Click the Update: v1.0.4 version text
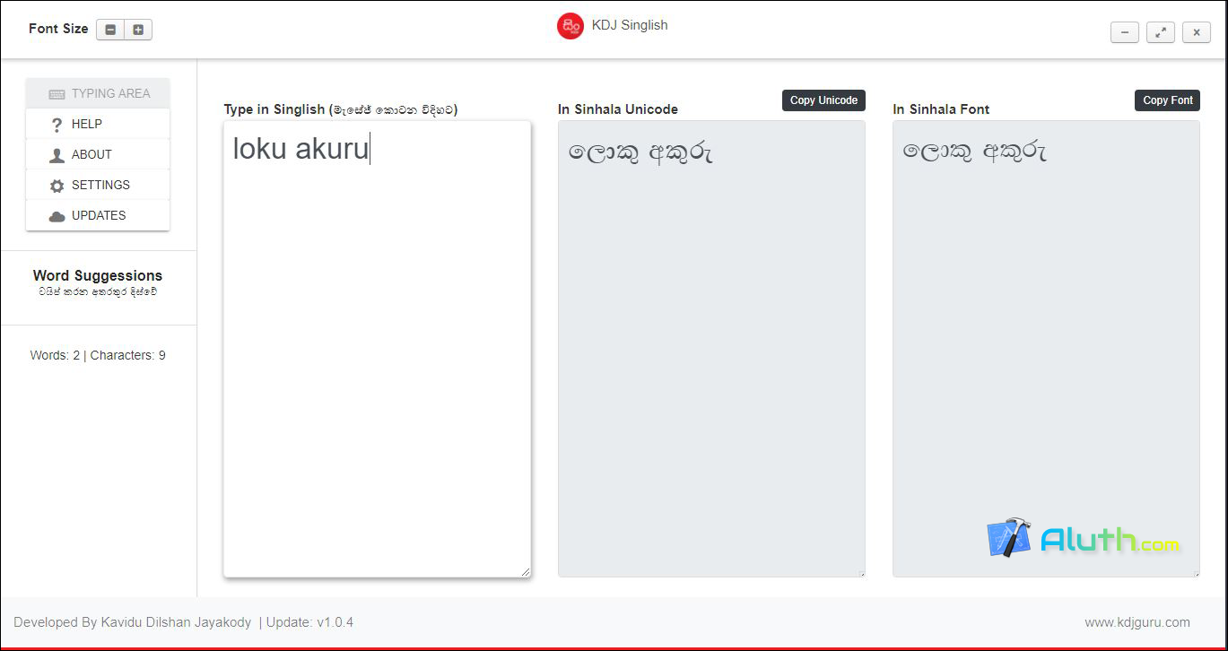Viewport: 1228px width, 651px height. 309,622
